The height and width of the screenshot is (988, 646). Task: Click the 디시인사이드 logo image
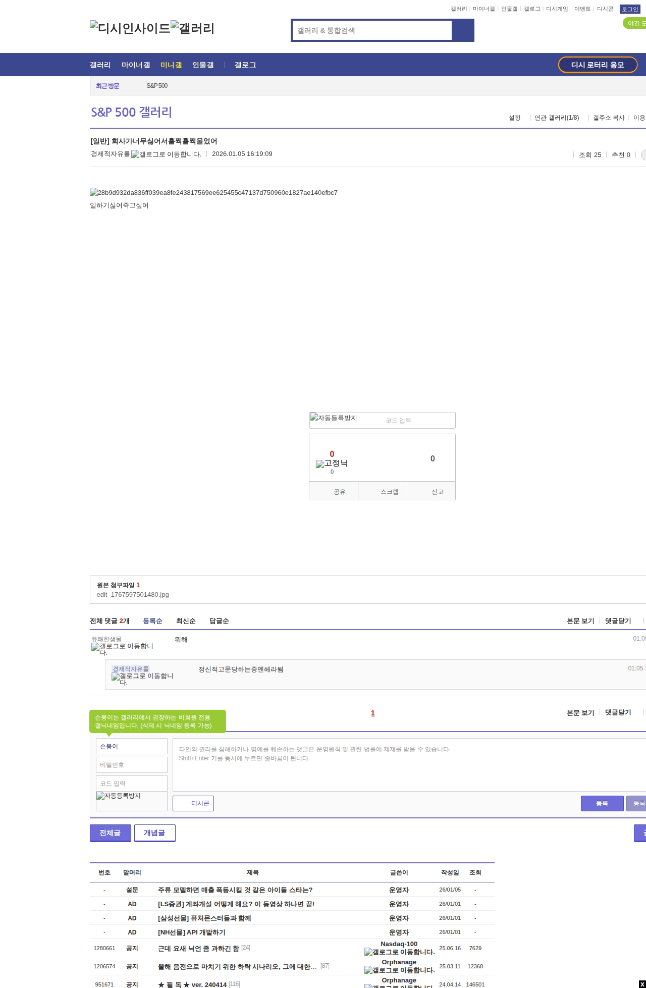click(130, 28)
